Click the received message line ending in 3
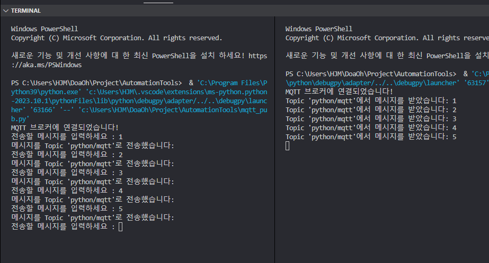 pos(371,119)
